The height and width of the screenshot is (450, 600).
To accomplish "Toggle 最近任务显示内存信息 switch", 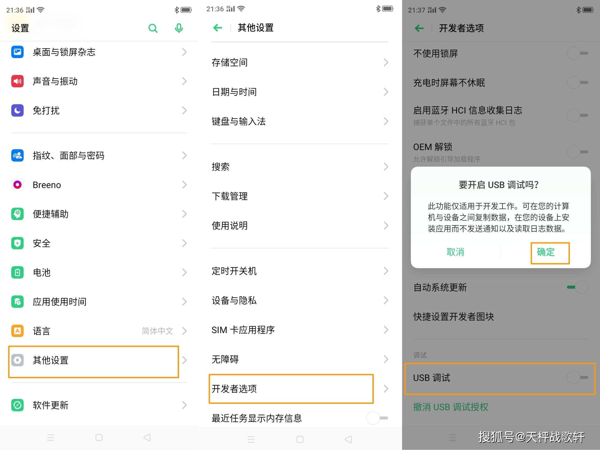I will [x=377, y=418].
